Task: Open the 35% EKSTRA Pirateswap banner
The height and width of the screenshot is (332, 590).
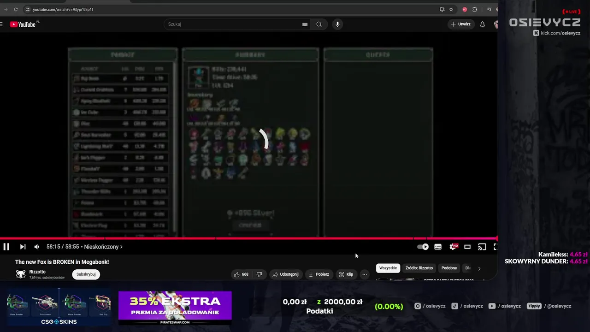Action: click(175, 308)
